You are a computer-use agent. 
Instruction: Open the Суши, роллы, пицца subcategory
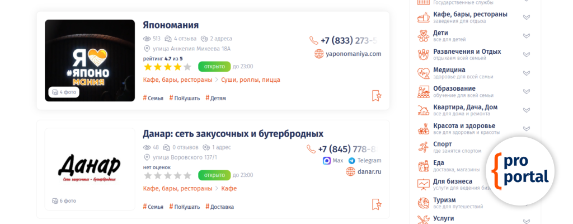pyautogui.click(x=251, y=80)
